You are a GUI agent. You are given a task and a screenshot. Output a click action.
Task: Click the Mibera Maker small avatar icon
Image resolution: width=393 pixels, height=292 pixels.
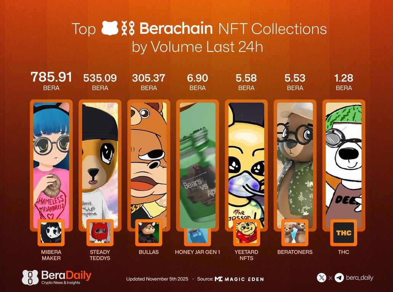pyautogui.click(x=51, y=233)
